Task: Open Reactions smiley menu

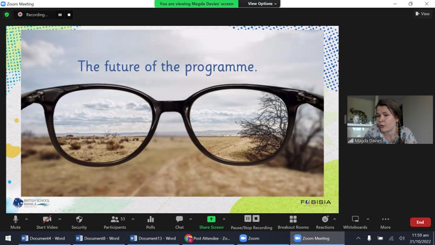Action: [x=325, y=222]
